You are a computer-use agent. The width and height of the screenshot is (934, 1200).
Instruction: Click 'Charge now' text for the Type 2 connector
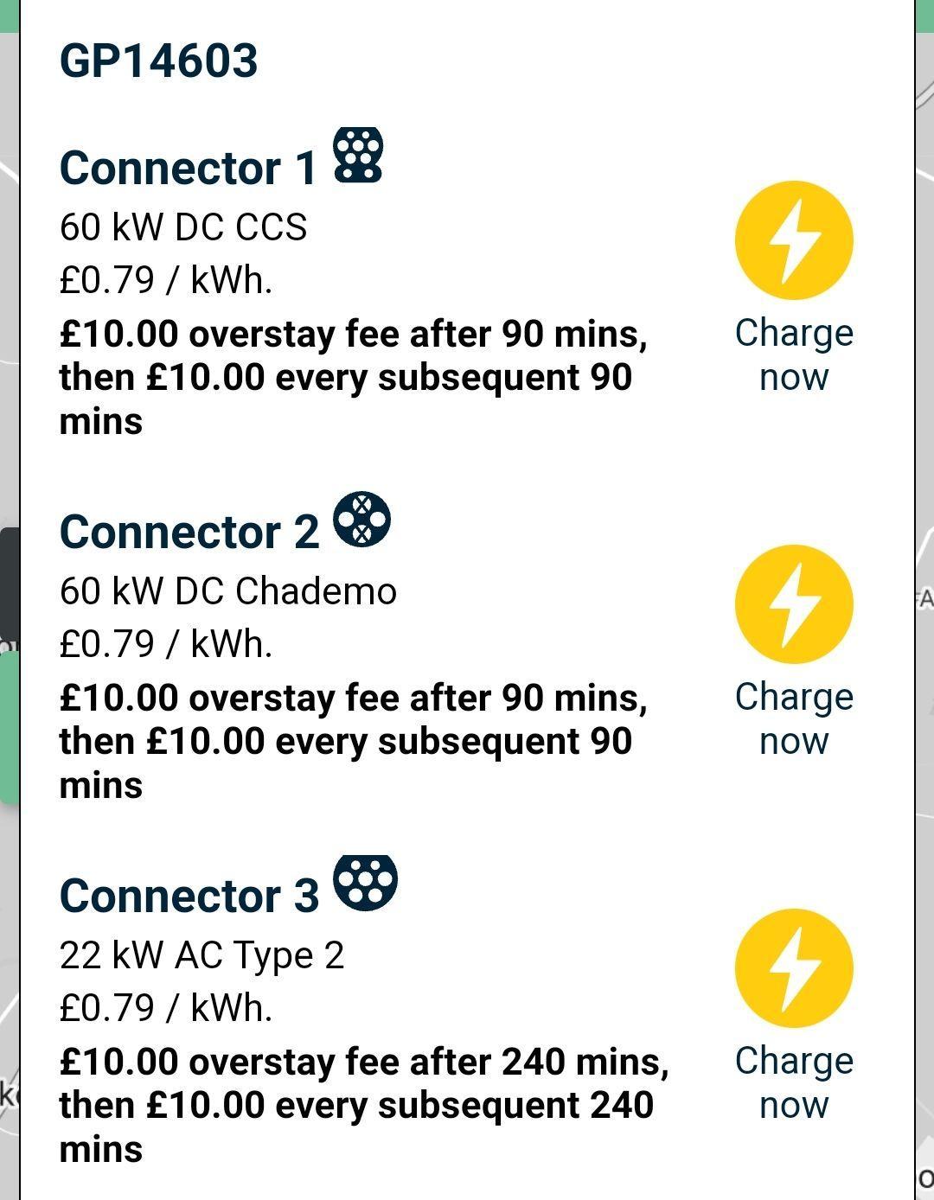tap(794, 1082)
